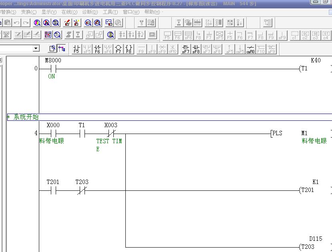Viewport: 332px width, 252px height.
Task: Click the invert operation result (caF10) icon
Action: tap(250, 49)
